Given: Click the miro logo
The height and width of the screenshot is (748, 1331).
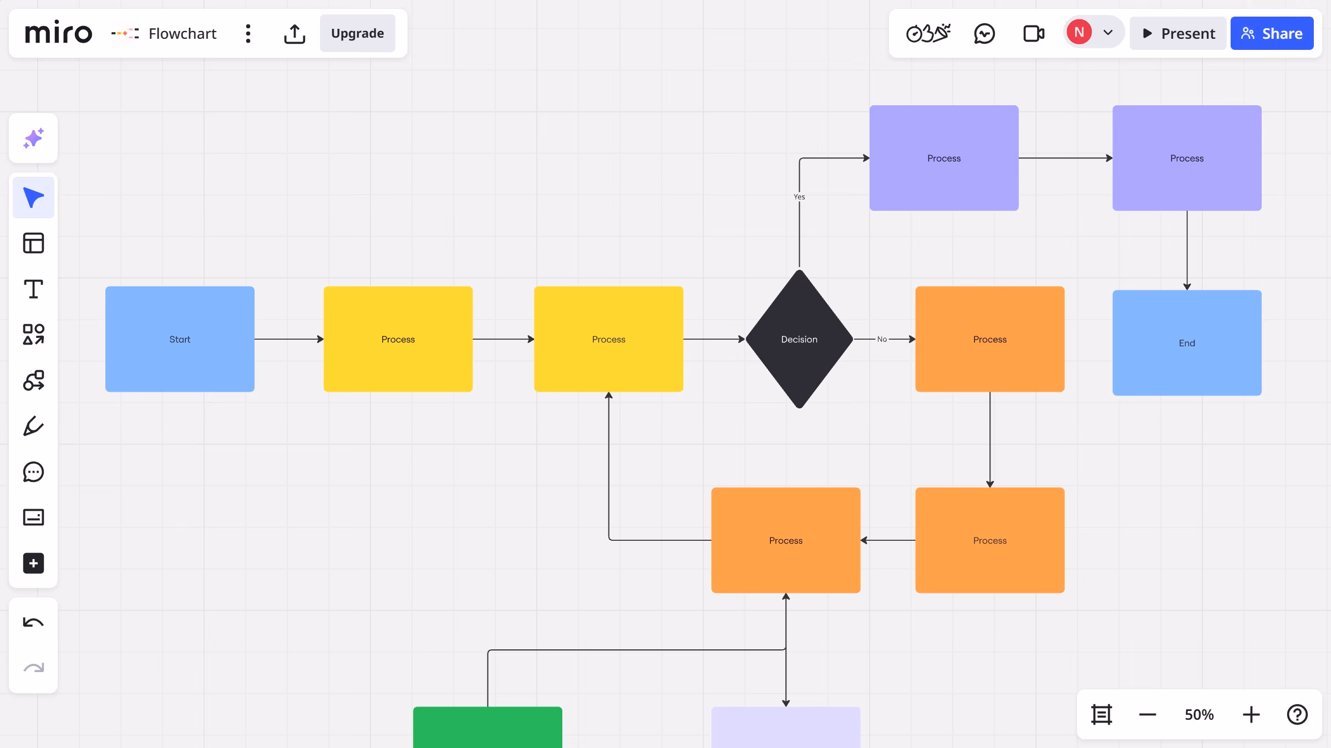Looking at the screenshot, I should [x=58, y=33].
